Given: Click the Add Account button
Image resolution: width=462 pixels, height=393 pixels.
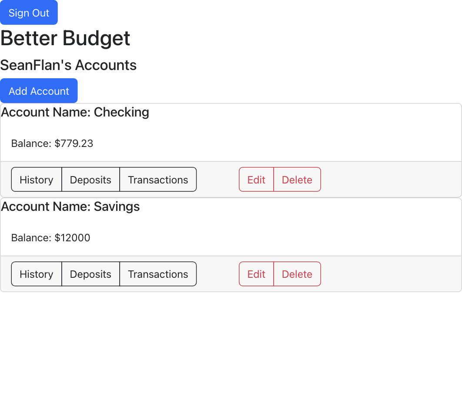Looking at the screenshot, I should 39,90.
